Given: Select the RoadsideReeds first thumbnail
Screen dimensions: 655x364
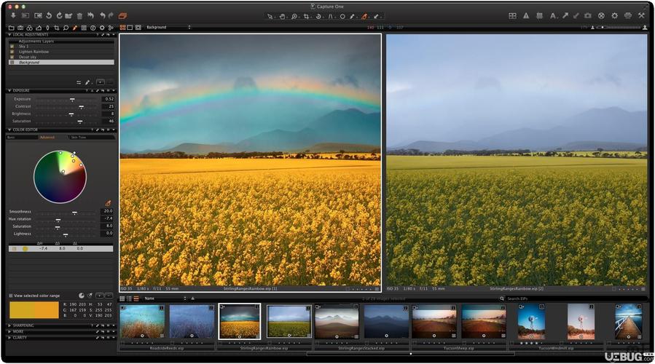Looking at the screenshot, I should [x=142, y=321].
